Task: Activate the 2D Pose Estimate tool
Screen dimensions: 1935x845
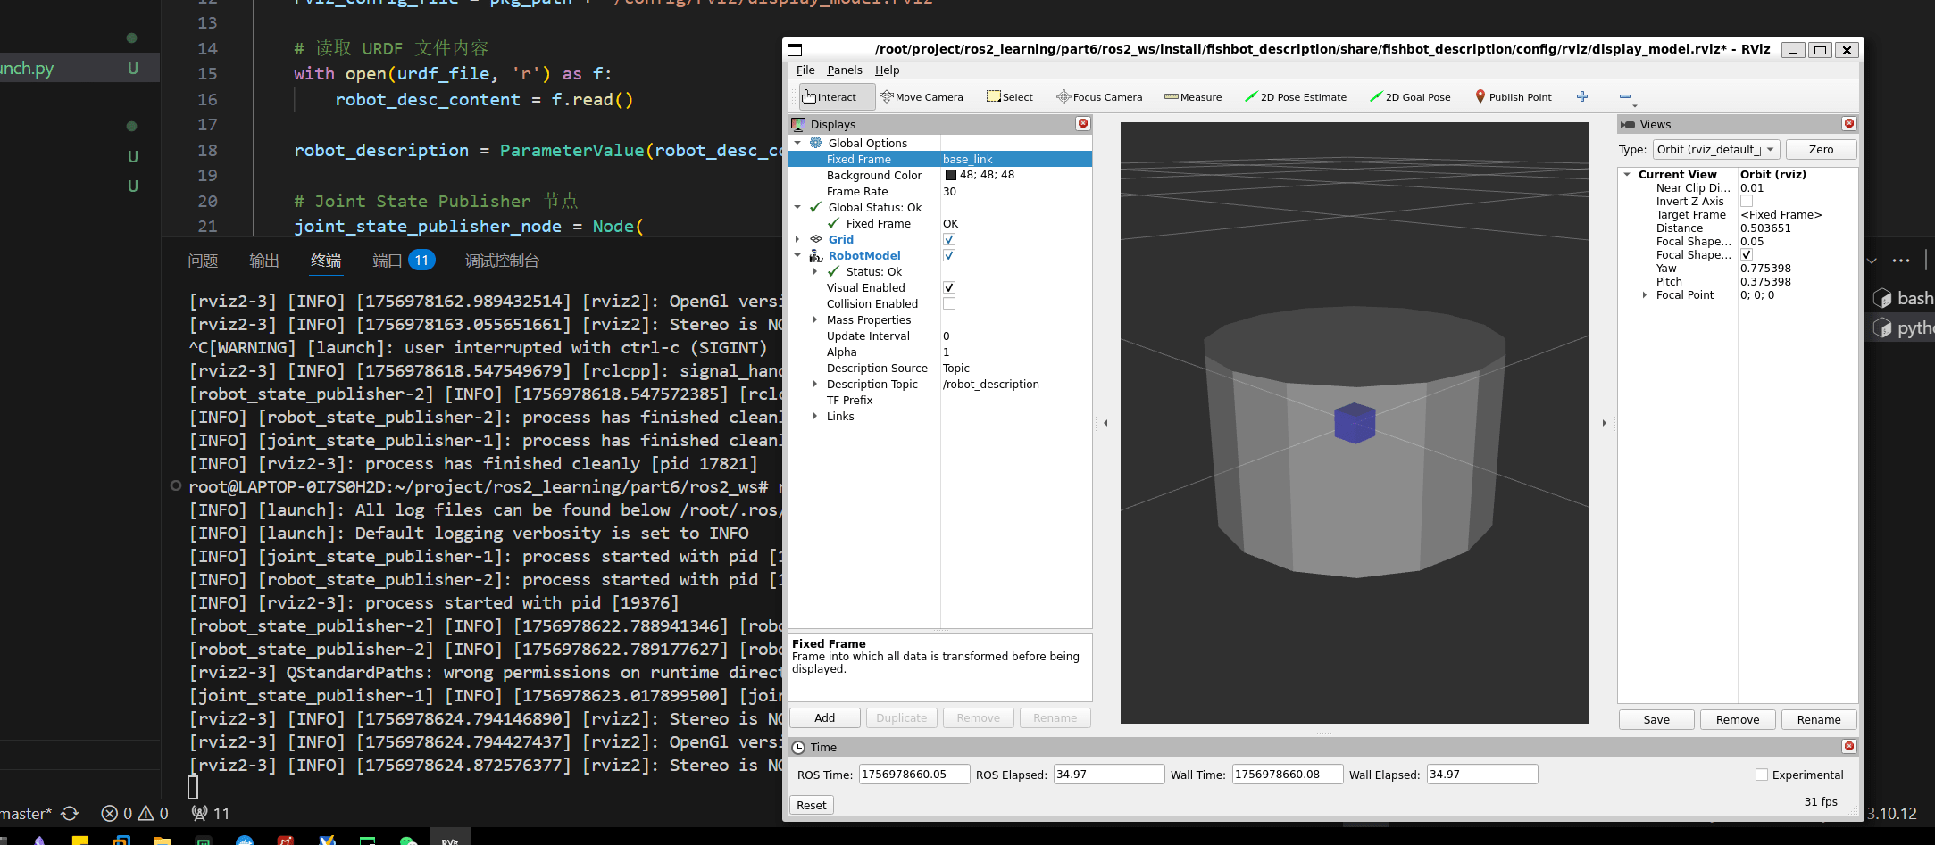Action: [1296, 97]
